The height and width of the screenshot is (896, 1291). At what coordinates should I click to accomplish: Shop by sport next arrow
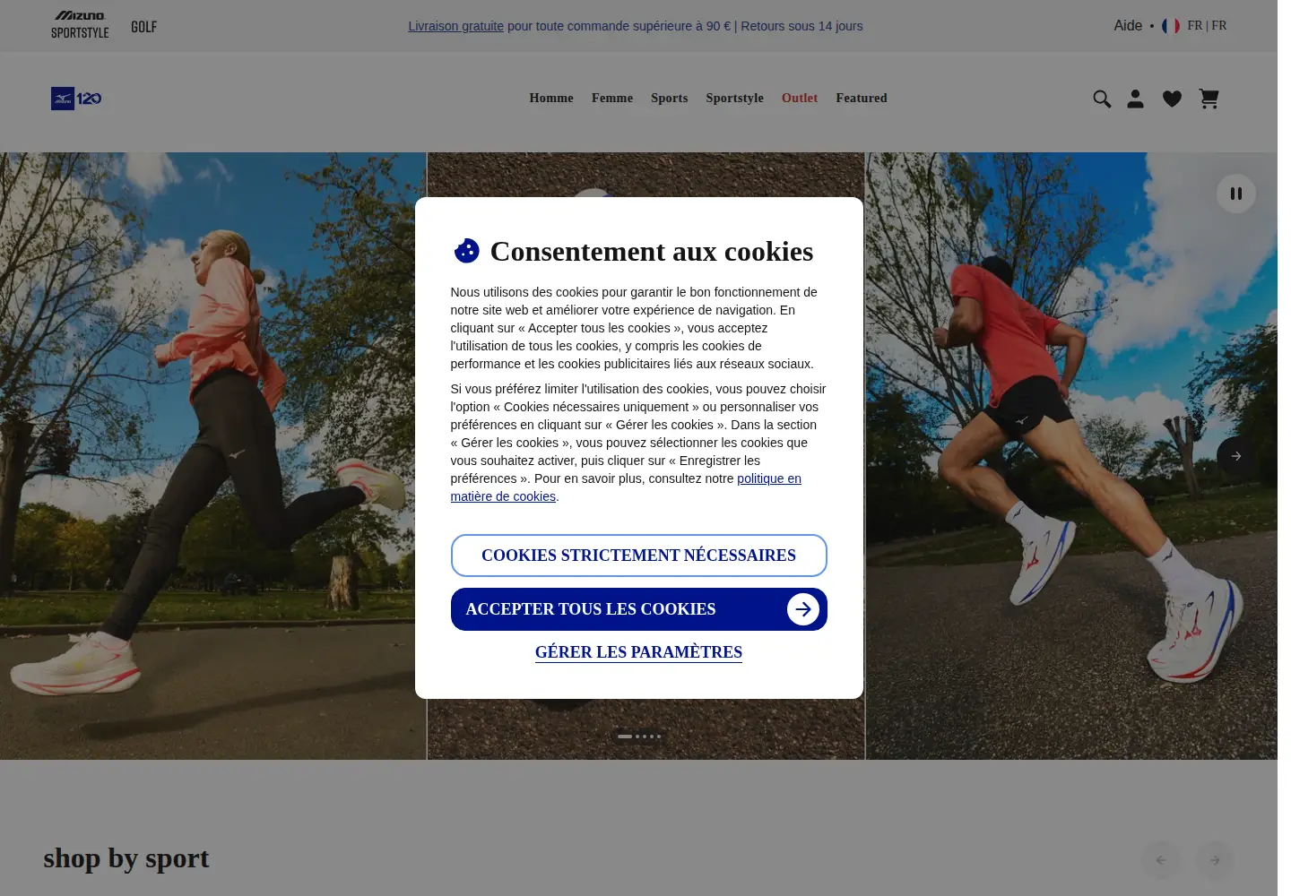tap(1215, 860)
